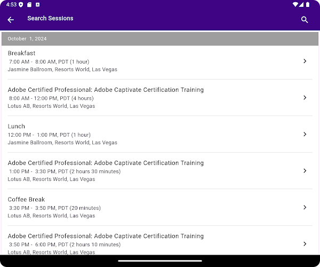Click the Search Sessions page title
Screen dimensions: 320x267
[50, 18]
